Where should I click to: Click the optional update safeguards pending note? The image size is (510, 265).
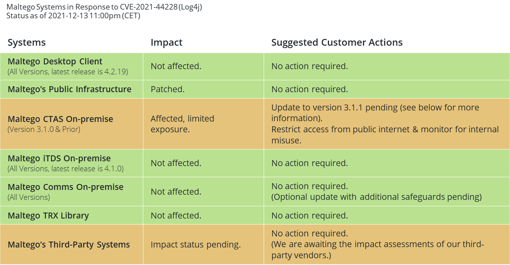(x=377, y=197)
